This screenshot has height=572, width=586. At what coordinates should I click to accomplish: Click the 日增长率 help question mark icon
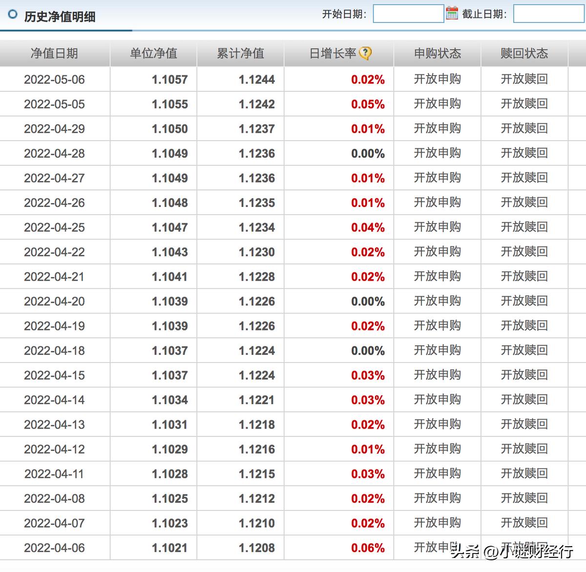tap(365, 53)
